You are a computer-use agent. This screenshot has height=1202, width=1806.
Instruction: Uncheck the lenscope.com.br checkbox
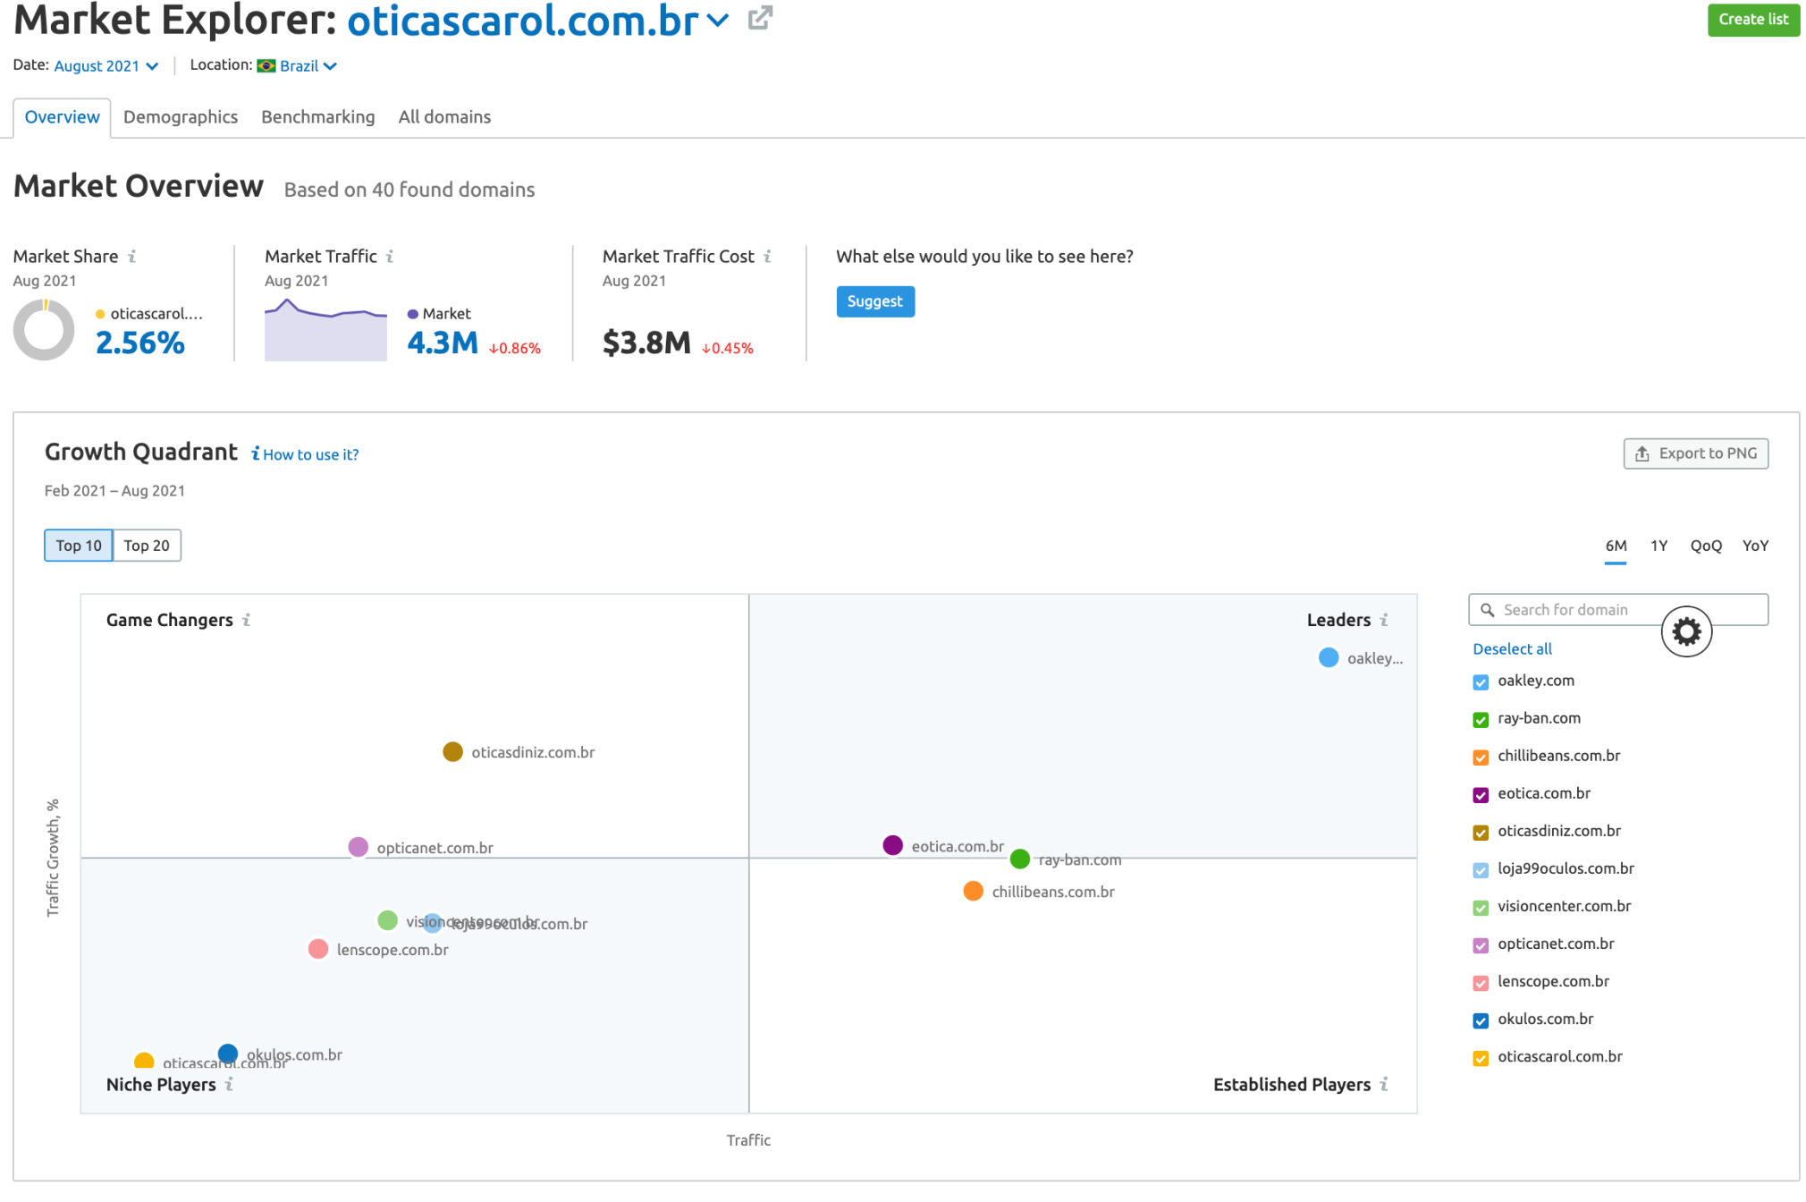click(x=1481, y=983)
